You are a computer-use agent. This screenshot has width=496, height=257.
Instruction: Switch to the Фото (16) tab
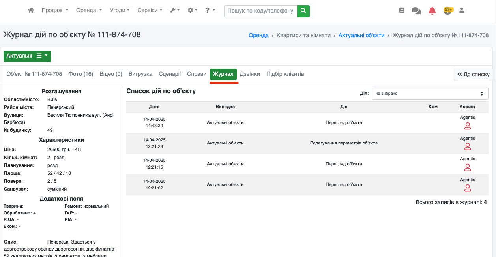tap(80, 74)
